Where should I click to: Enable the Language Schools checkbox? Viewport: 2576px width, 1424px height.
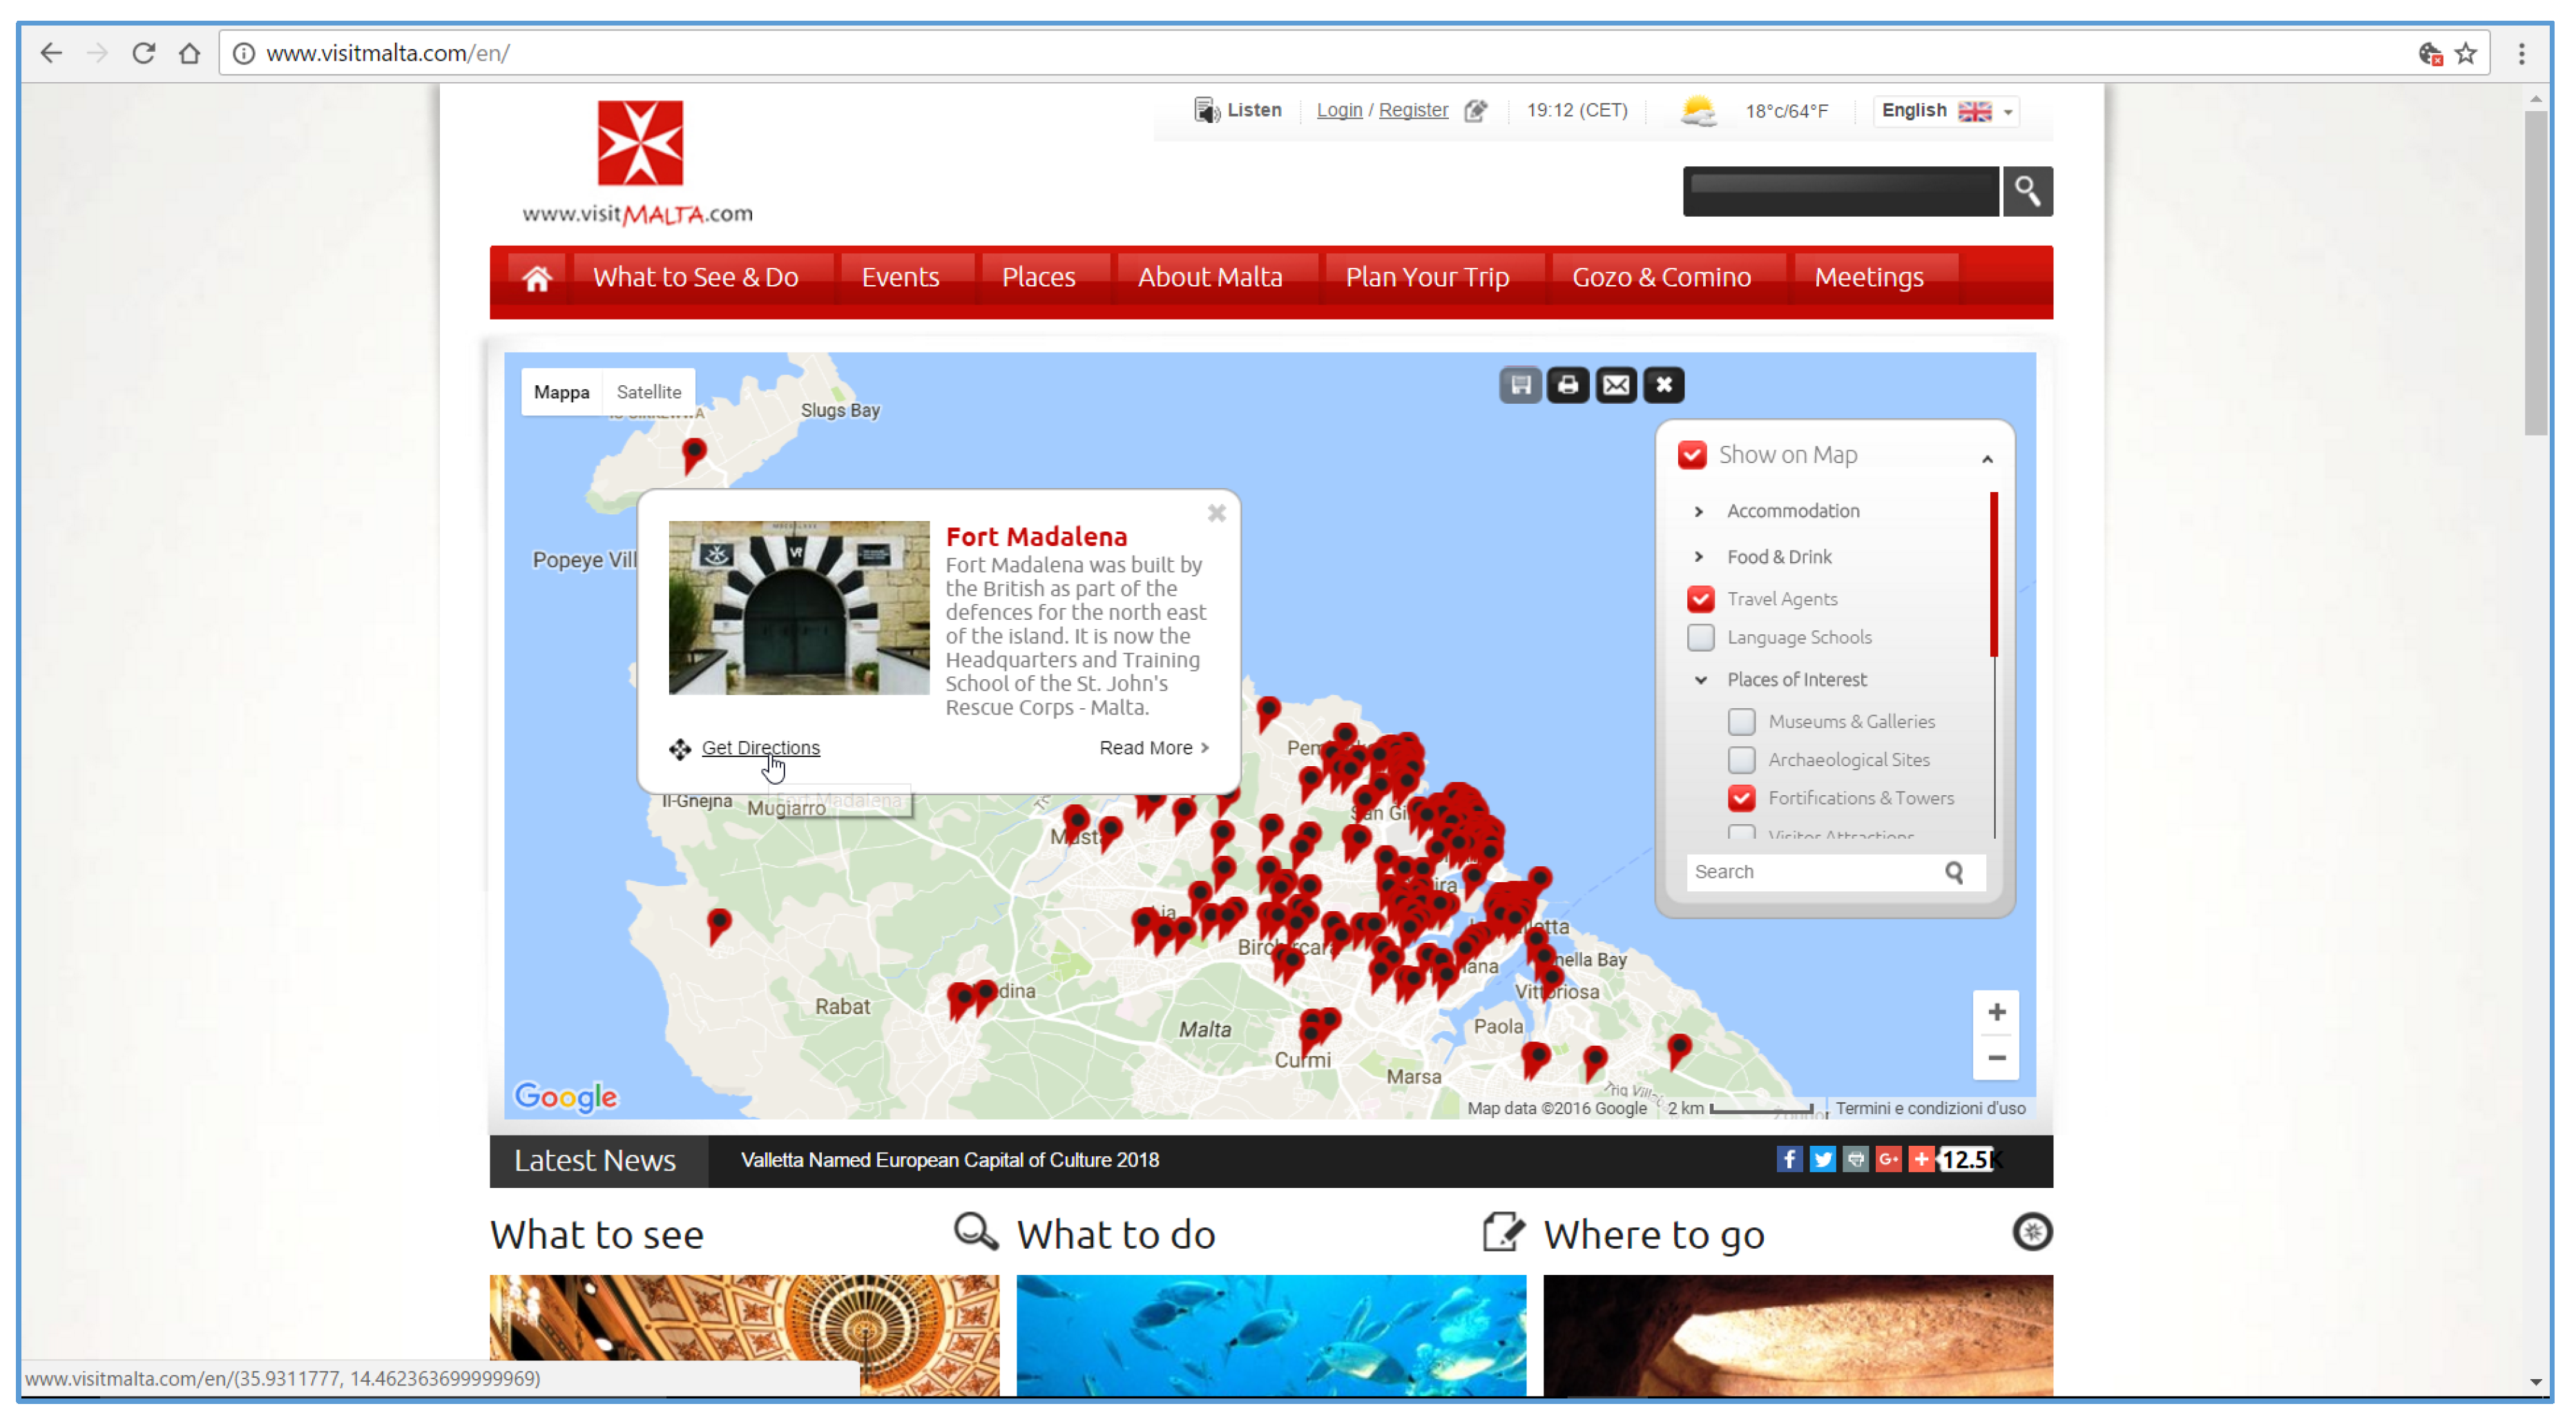tap(1700, 638)
